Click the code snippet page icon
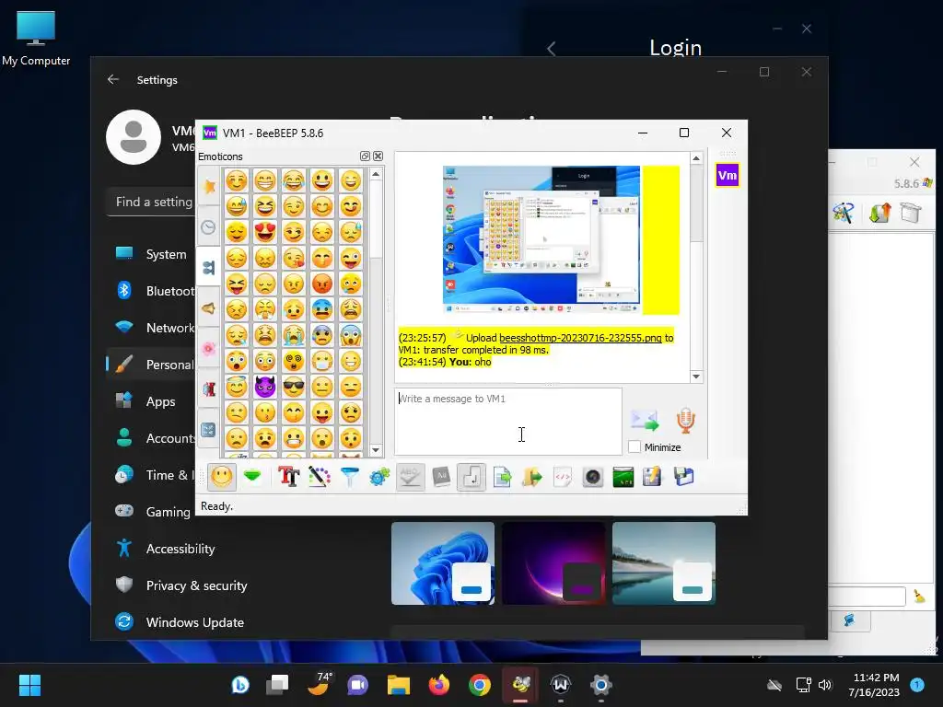Image resolution: width=943 pixels, height=707 pixels. [563, 478]
